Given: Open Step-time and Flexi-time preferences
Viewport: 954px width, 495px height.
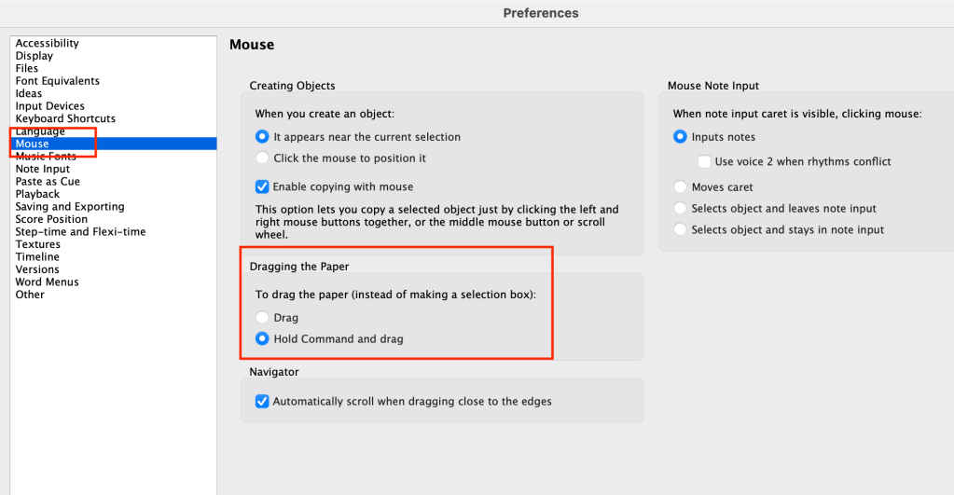Looking at the screenshot, I should tap(80, 232).
